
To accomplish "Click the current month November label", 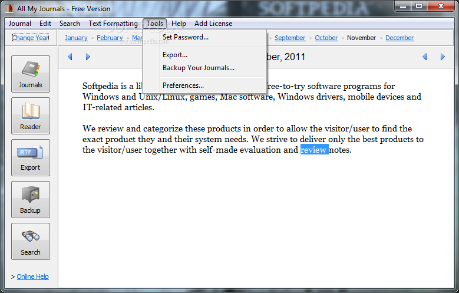I will 361,38.
